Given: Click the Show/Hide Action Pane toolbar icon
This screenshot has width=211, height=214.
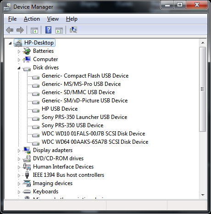Looking at the screenshot, I should pyautogui.click(x=59, y=30).
